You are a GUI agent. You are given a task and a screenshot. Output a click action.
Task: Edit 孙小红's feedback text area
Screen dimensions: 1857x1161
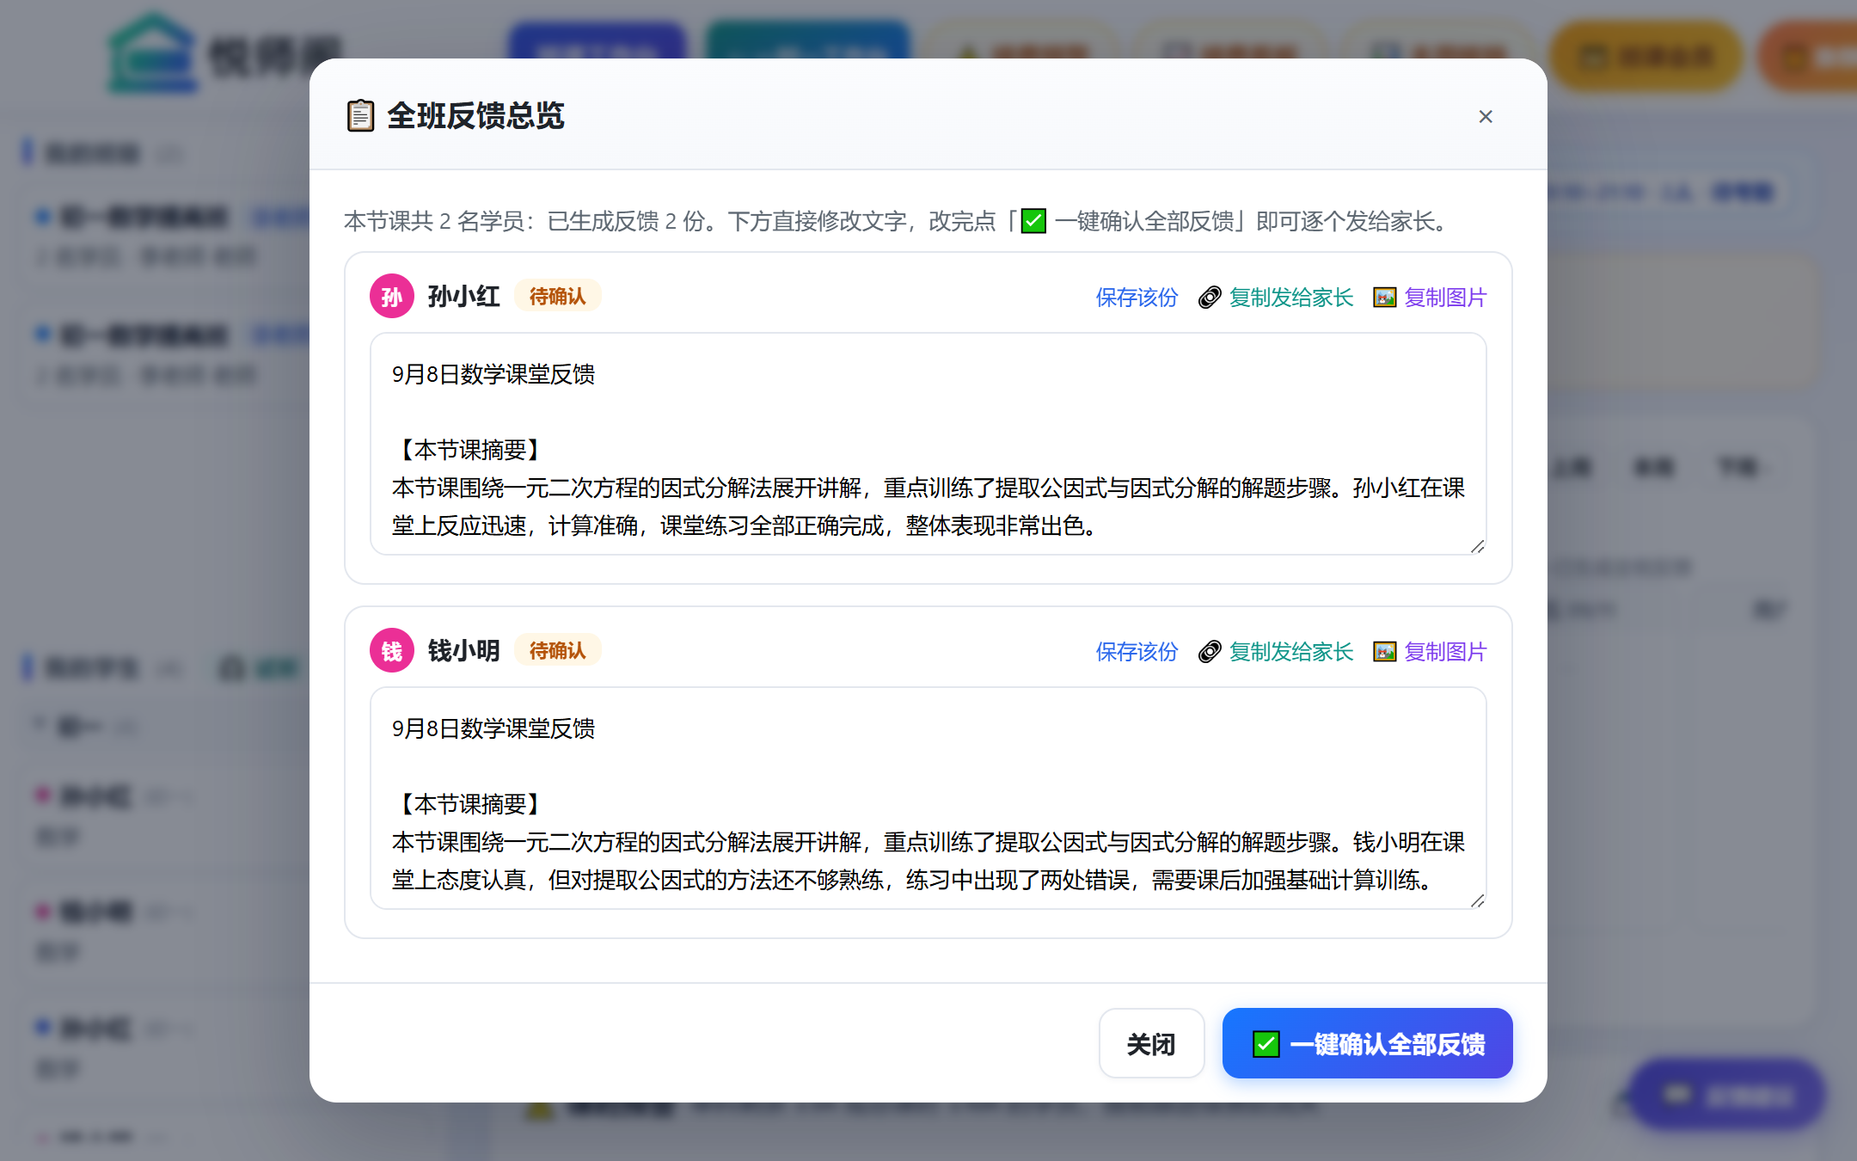928,444
